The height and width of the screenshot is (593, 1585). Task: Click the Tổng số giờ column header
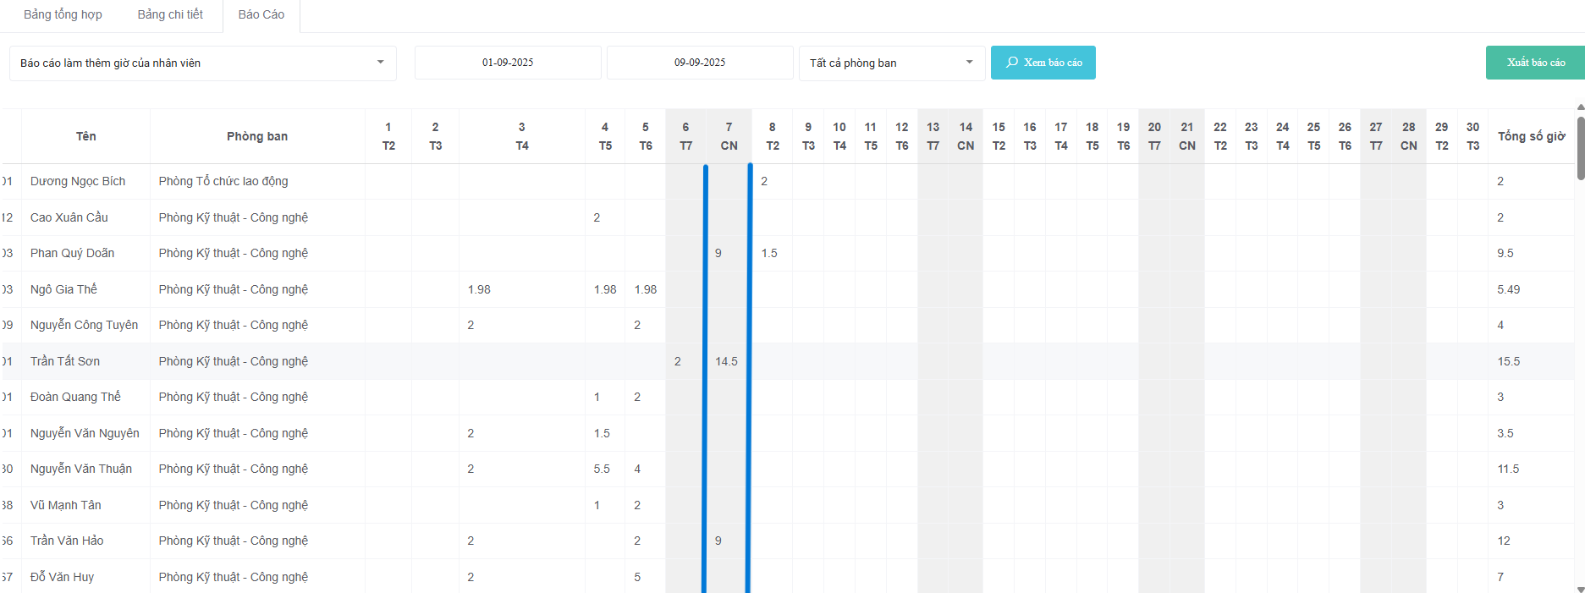pos(1530,136)
